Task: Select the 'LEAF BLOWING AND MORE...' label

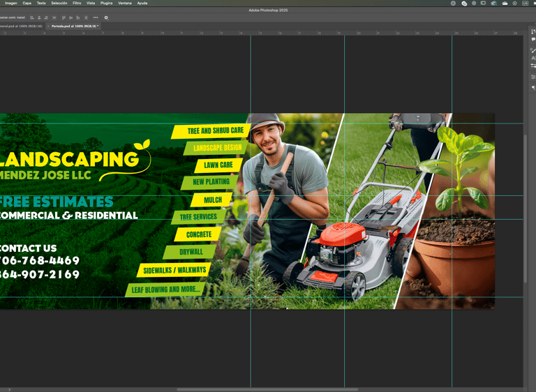Action: pos(166,289)
